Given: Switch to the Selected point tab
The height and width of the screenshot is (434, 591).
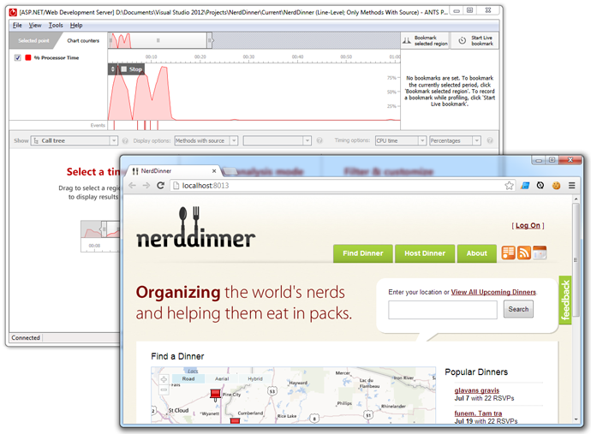Looking at the screenshot, I should (33, 40).
